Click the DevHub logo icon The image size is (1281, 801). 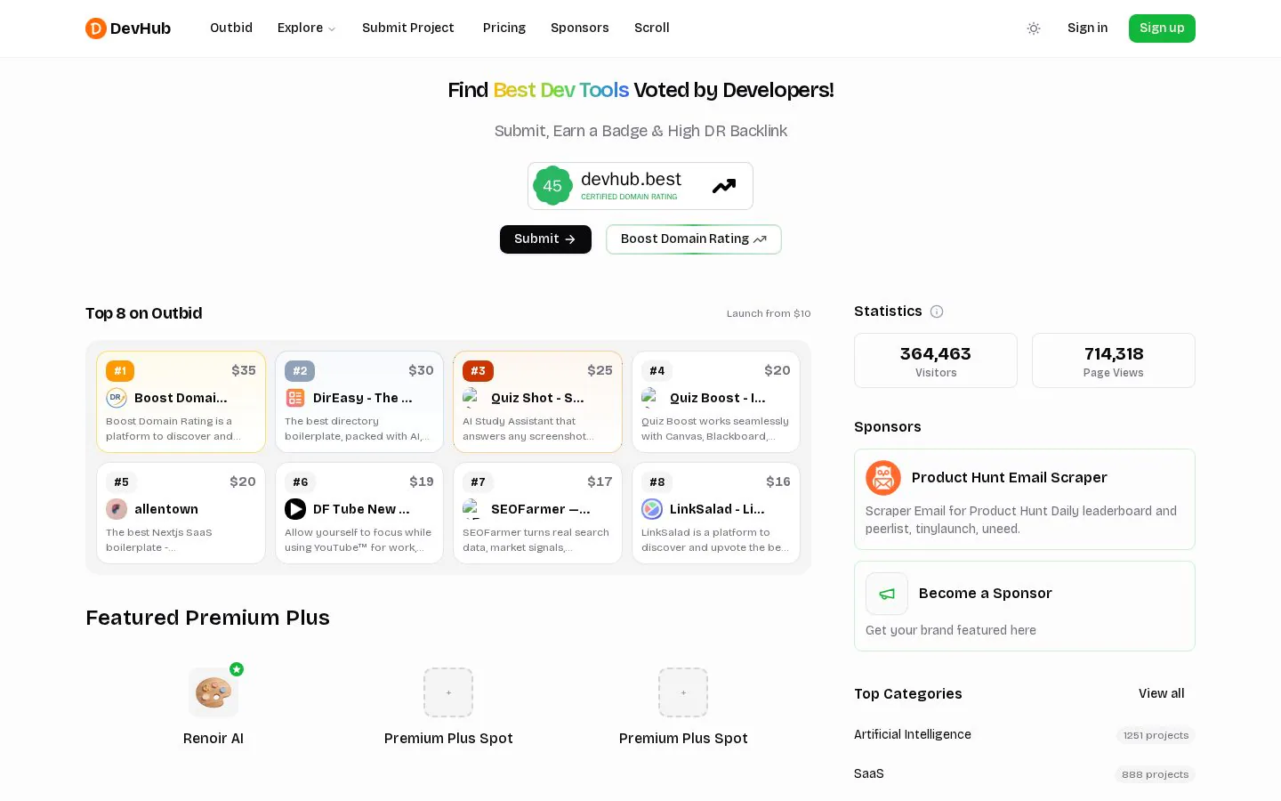(x=95, y=28)
